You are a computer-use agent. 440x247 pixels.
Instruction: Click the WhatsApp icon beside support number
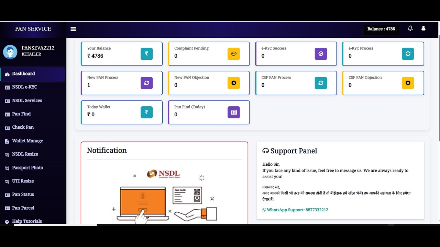tap(264, 210)
